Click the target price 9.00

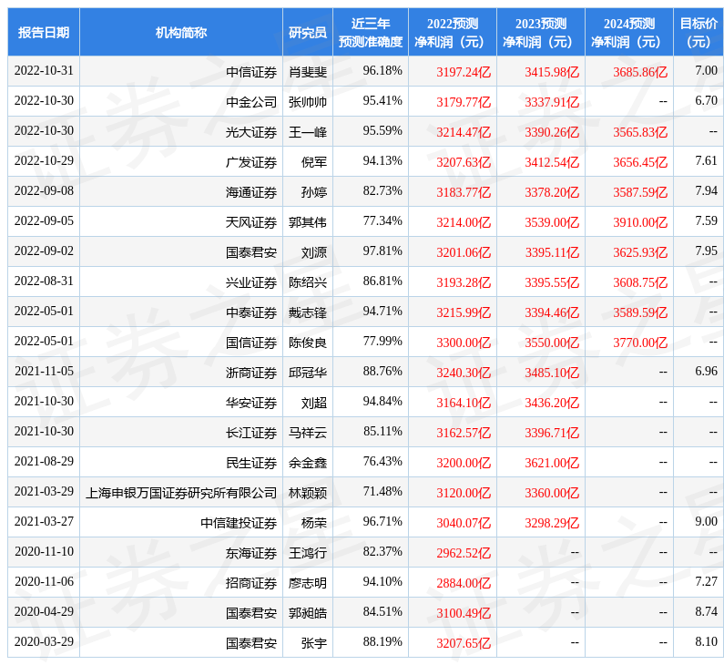(x=706, y=521)
